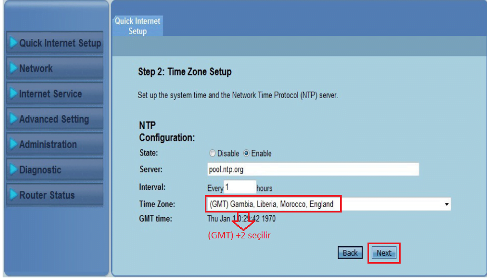The width and height of the screenshot is (487, 280).
Task: Open the Advanced Setting menu
Action: [55, 119]
